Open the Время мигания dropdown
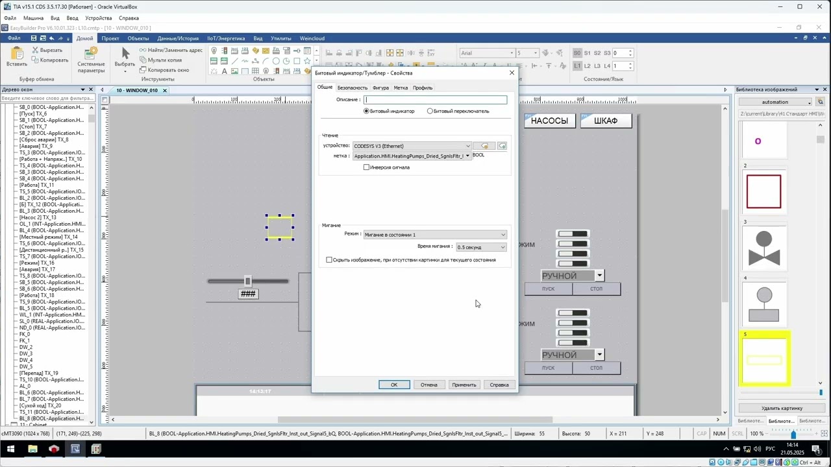The height and width of the screenshot is (467, 831). 481,247
